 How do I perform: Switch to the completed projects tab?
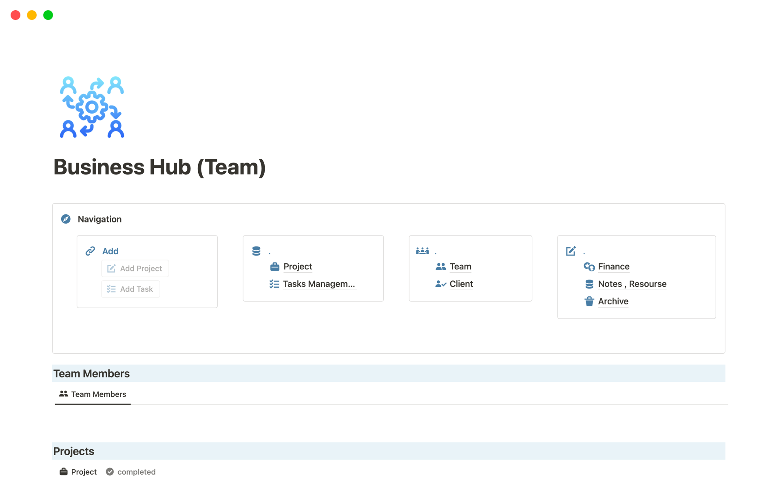coord(131,472)
